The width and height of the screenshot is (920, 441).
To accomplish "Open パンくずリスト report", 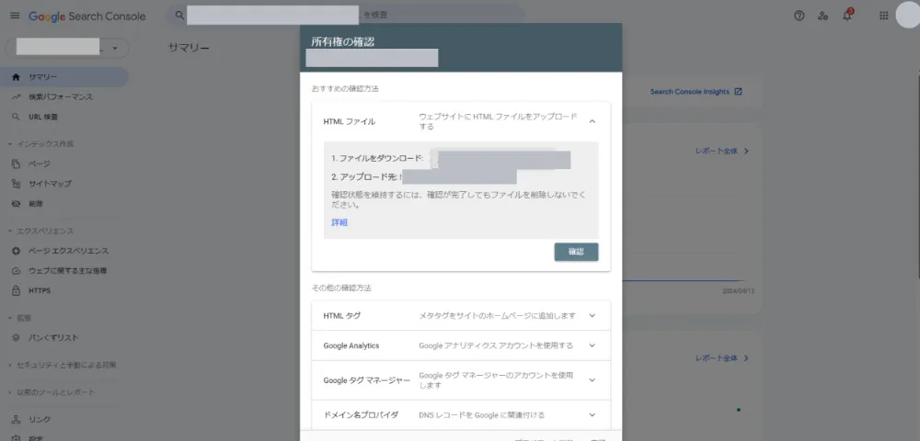I will 64,338.
